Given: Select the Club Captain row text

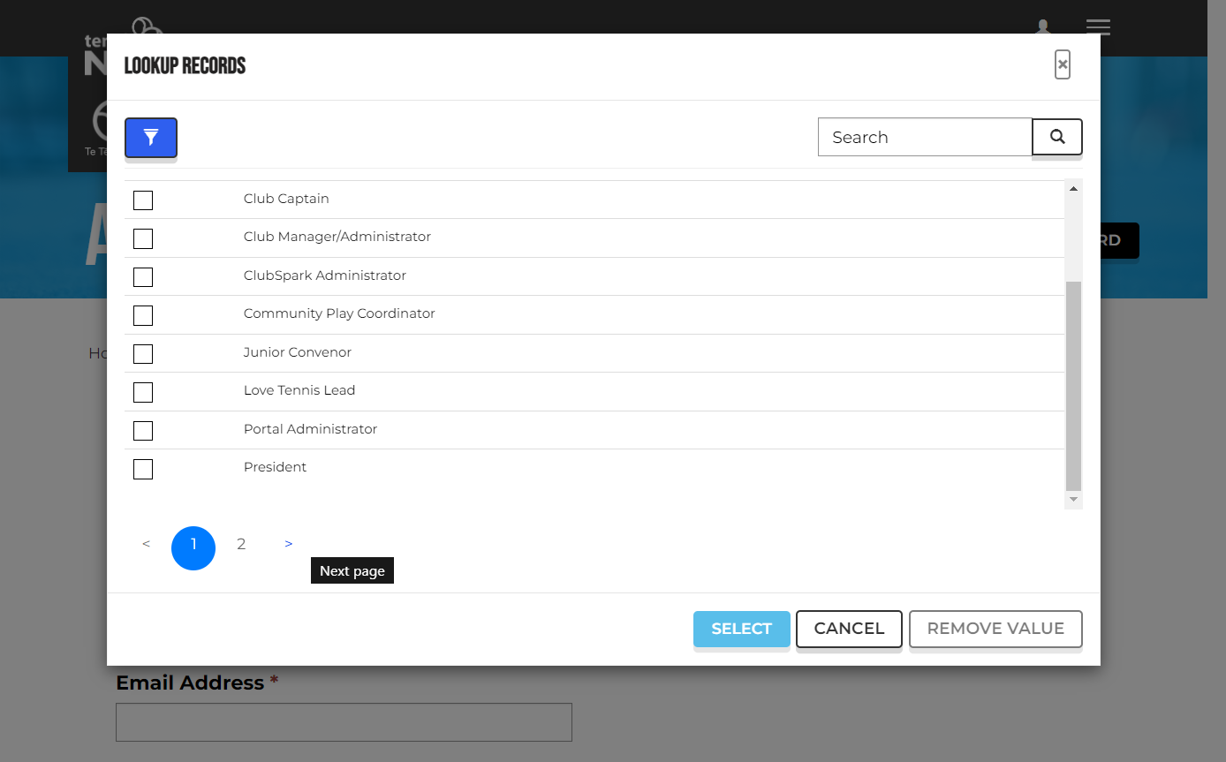Looking at the screenshot, I should 286,199.
